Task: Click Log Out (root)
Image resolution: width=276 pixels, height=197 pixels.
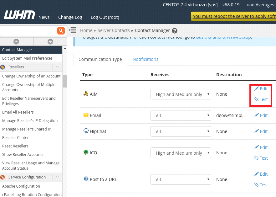Action: point(105,17)
